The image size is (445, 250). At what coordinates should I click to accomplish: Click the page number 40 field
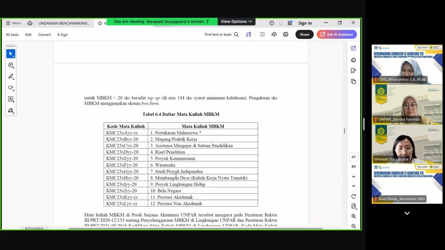pyautogui.click(x=353, y=157)
